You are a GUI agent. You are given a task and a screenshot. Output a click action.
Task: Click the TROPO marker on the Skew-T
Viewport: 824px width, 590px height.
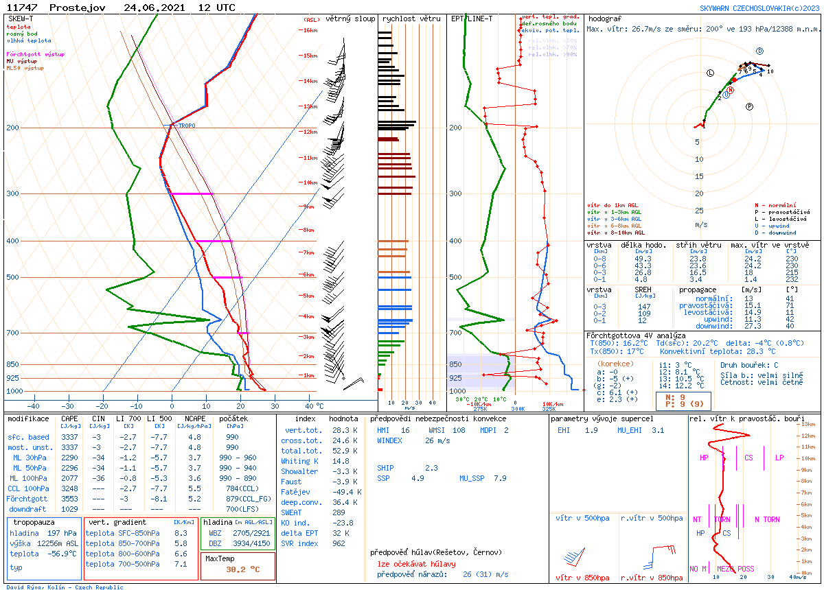[x=186, y=126]
